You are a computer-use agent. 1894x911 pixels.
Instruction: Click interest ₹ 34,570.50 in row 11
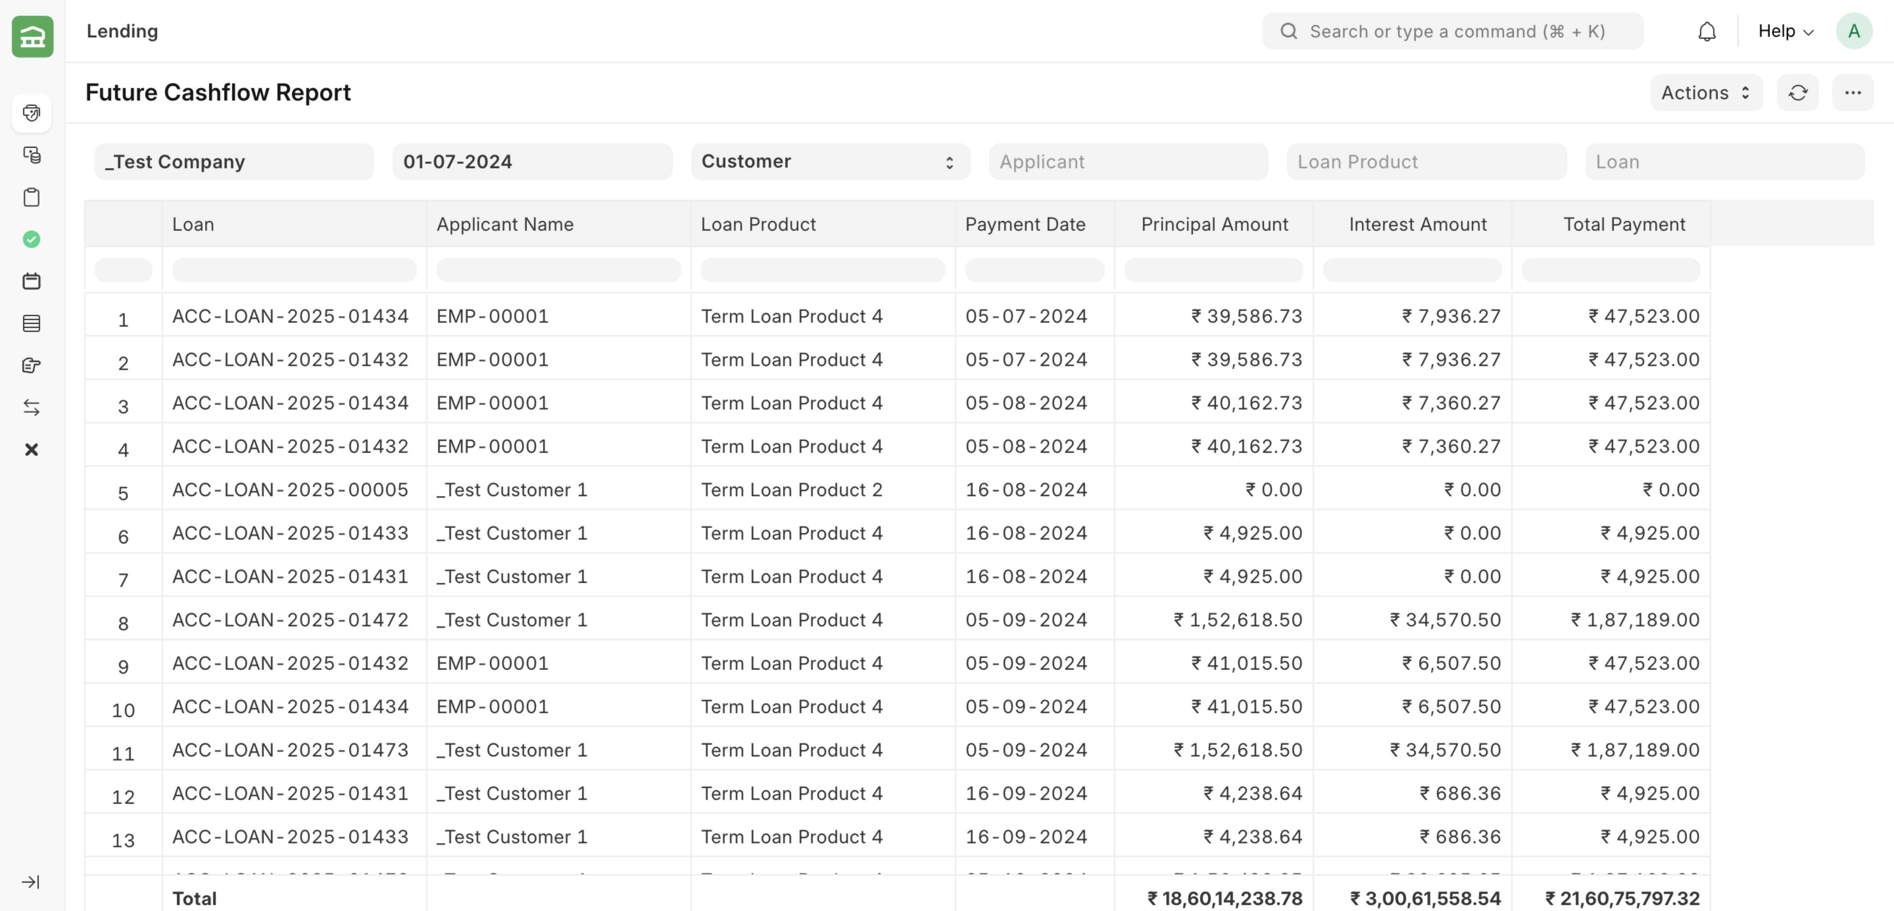pyautogui.click(x=1445, y=749)
